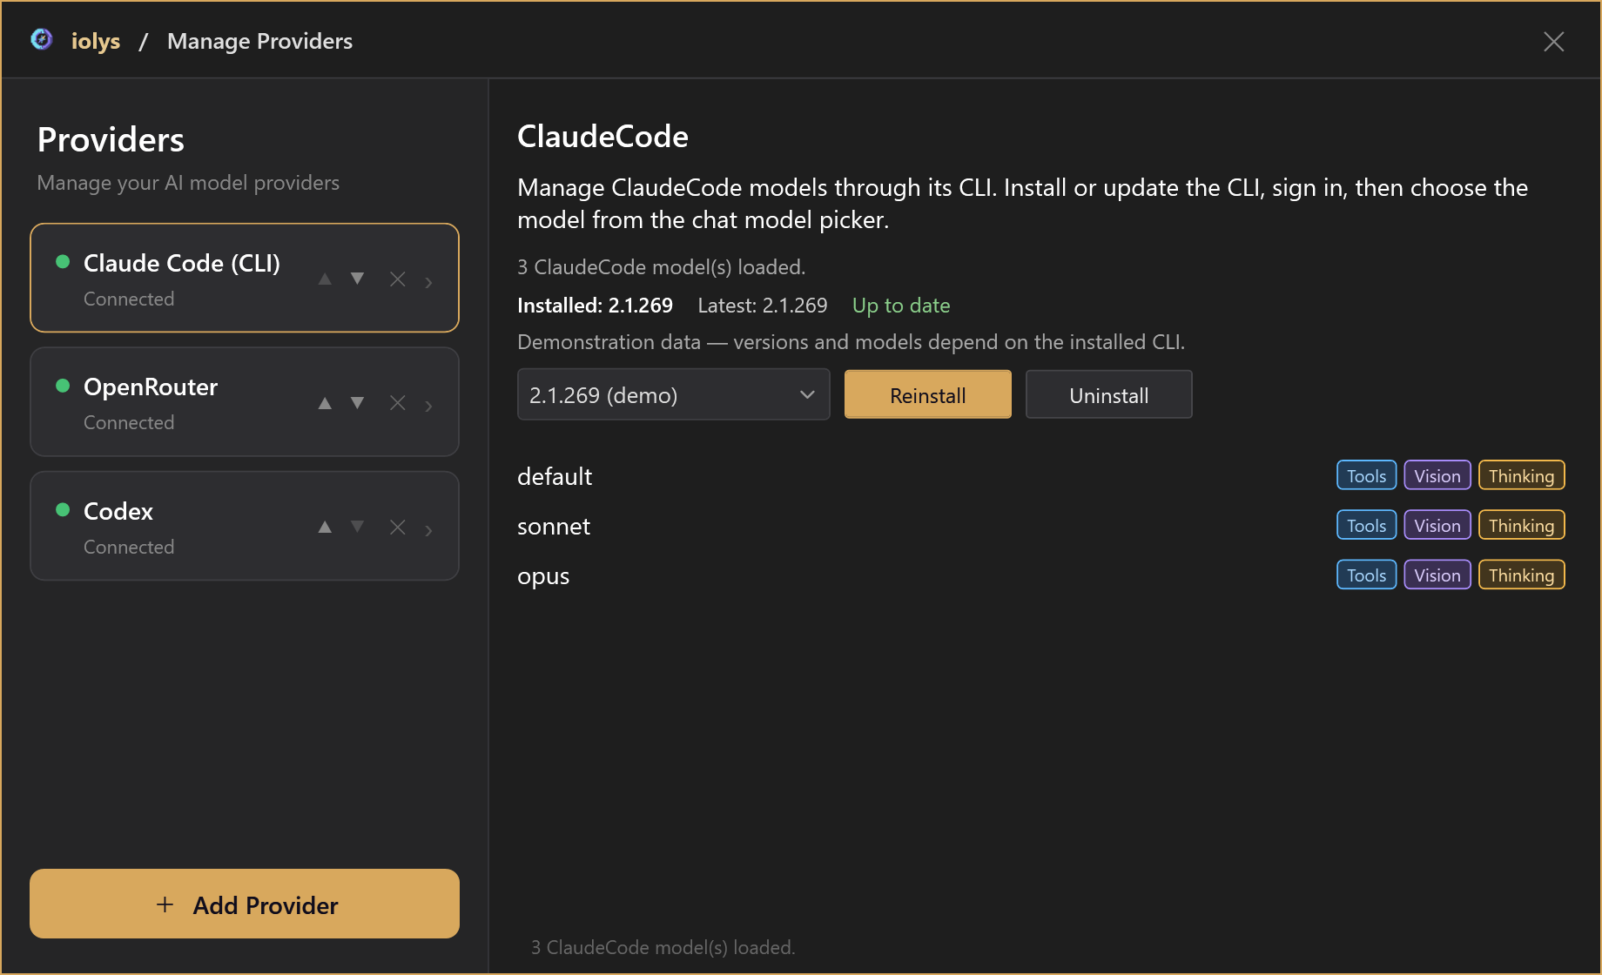Move Codex provider down

click(x=357, y=527)
